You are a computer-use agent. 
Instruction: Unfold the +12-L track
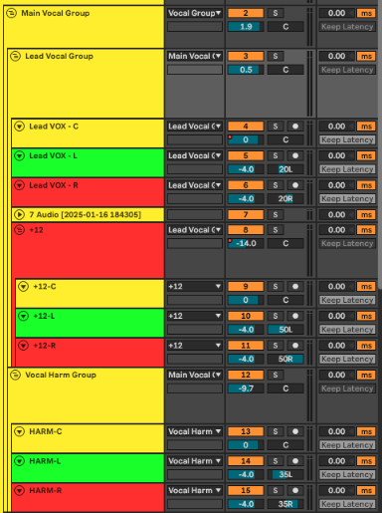click(23, 316)
